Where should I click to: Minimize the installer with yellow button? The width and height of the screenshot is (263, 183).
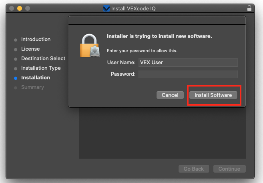20,8
